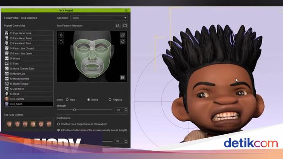
Task: Select the New mode radio button
Action: (67, 99)
